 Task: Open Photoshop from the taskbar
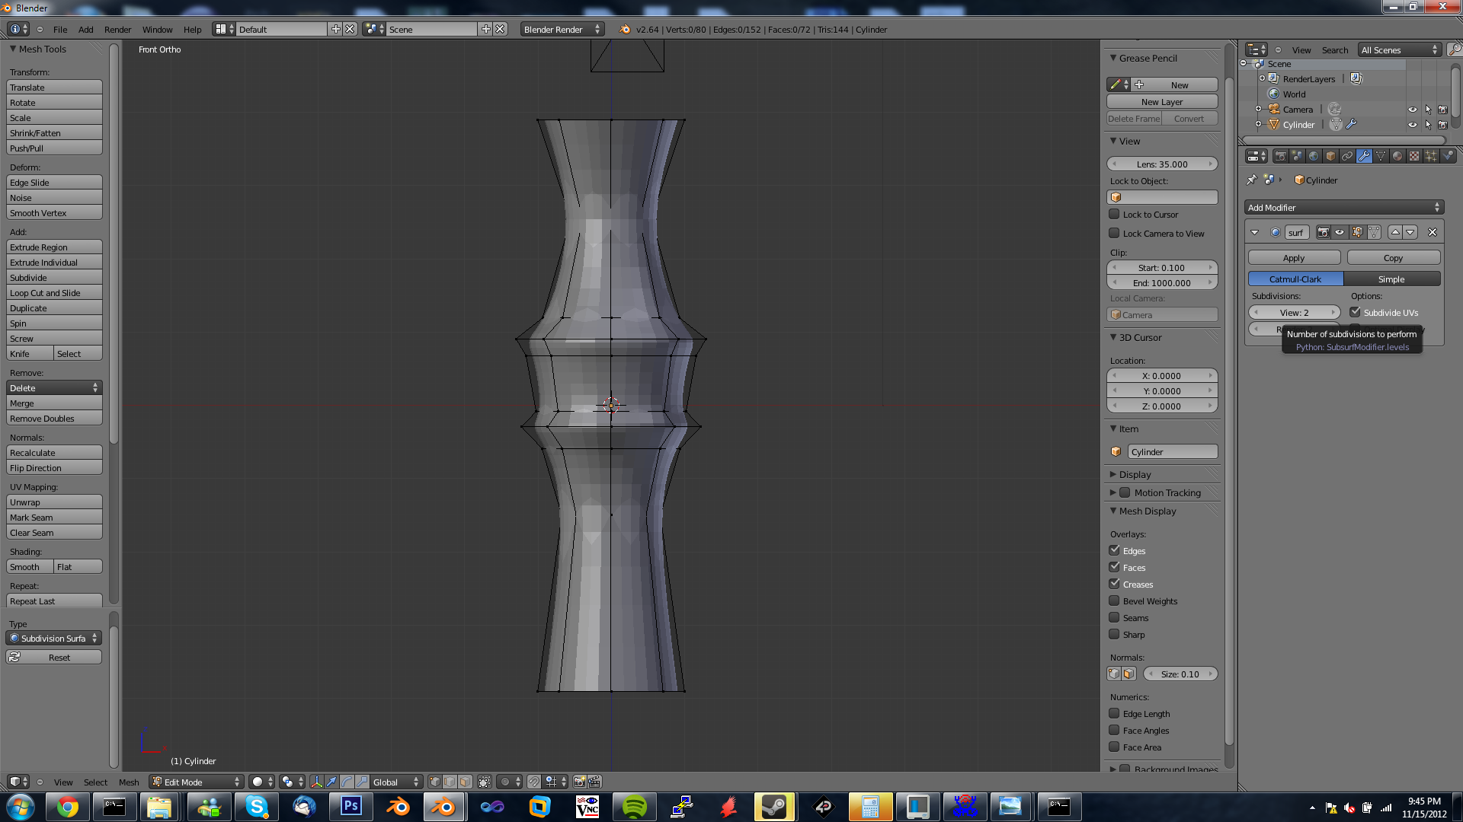point(351,807)
